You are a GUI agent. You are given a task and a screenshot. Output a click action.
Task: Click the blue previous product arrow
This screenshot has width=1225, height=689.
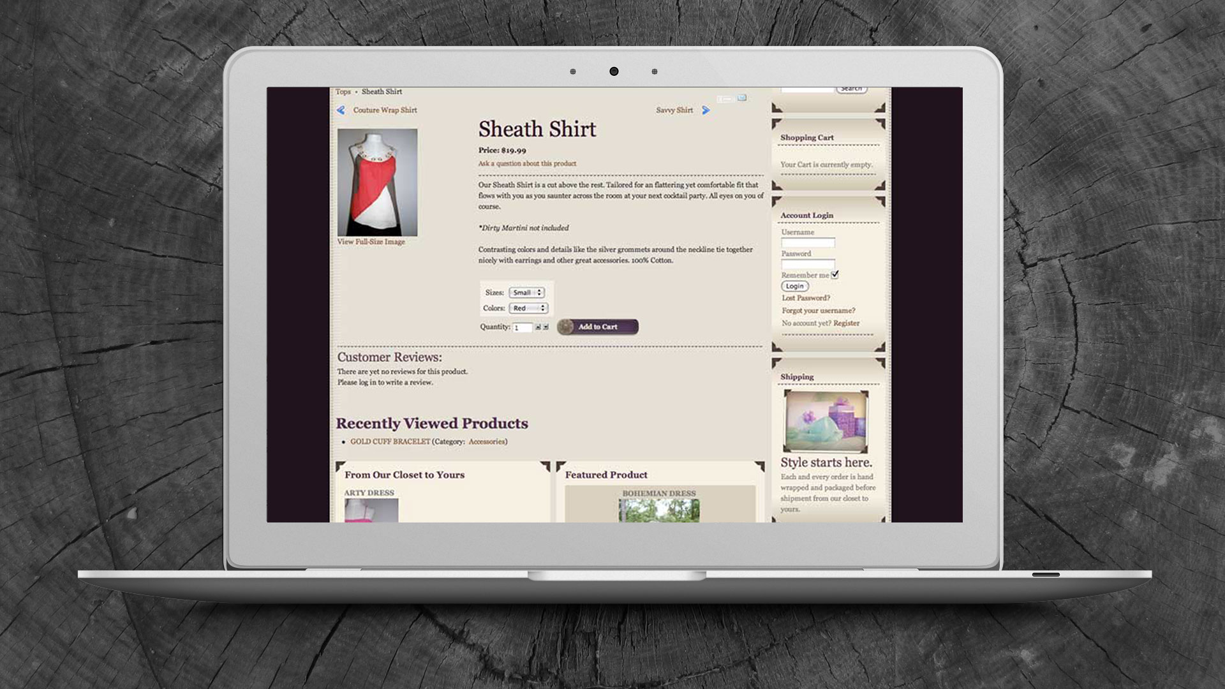[x=341, y=110]
